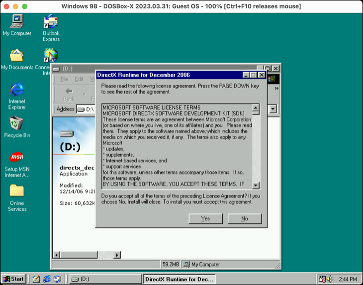Viewport: 363px width, 285px height.
Task: Decline the license with No button
Action: click(245, 219)
